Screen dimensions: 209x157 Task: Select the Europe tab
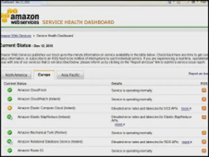[44, 75]
